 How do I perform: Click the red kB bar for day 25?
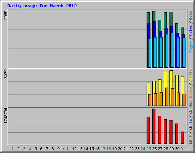148,130
